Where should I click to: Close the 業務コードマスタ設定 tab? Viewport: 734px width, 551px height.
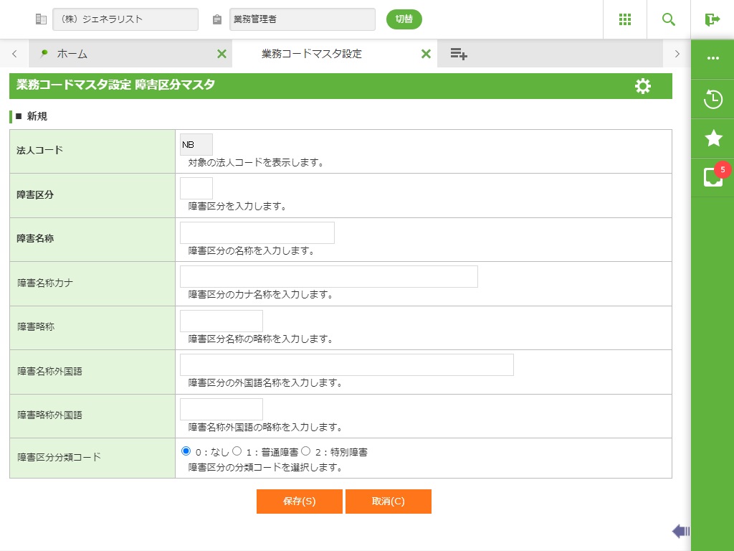click(426, 54)
